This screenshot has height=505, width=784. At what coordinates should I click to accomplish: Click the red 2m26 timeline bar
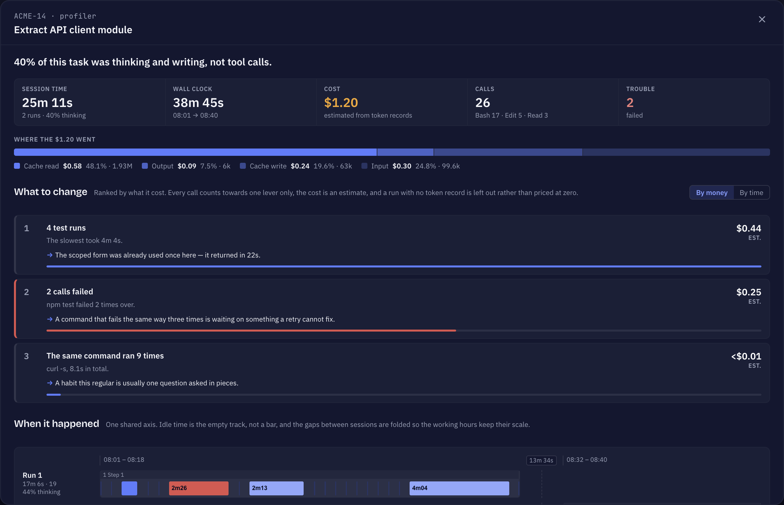pyautogui.click(x=199, y=488)
